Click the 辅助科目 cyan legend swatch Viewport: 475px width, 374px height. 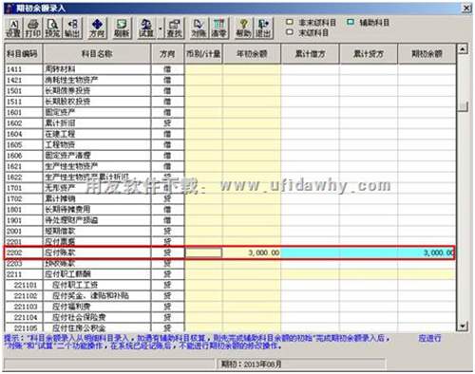click(x=351, y=23)
